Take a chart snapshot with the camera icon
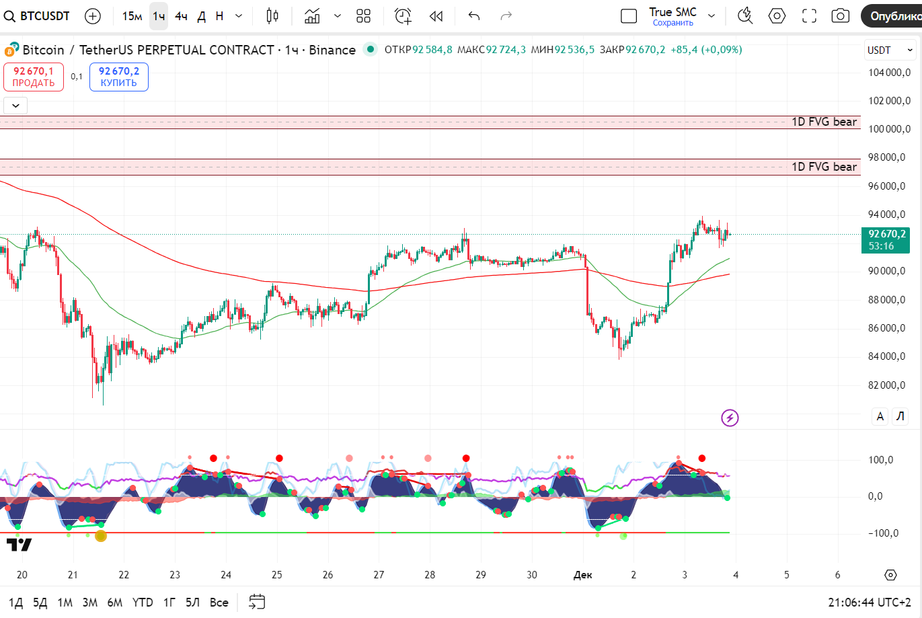 click(x=840, y=15)
